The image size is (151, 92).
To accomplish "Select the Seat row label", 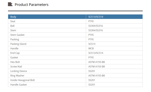I will click(x=13, y=21).
